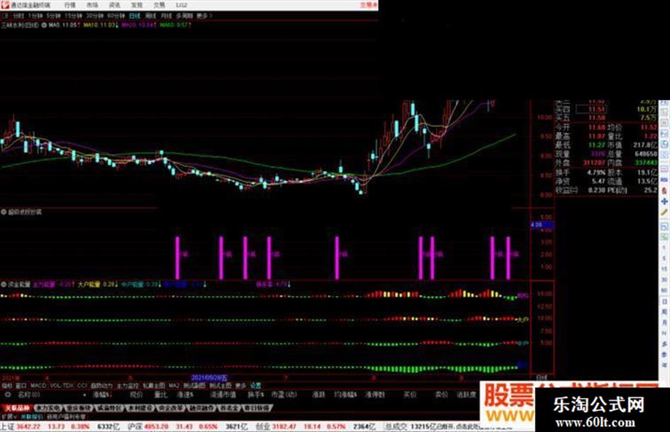This screenshot has width=670, height=432.
Task: Click the MA indicator settings circle icon
Action: click(44, 26)
